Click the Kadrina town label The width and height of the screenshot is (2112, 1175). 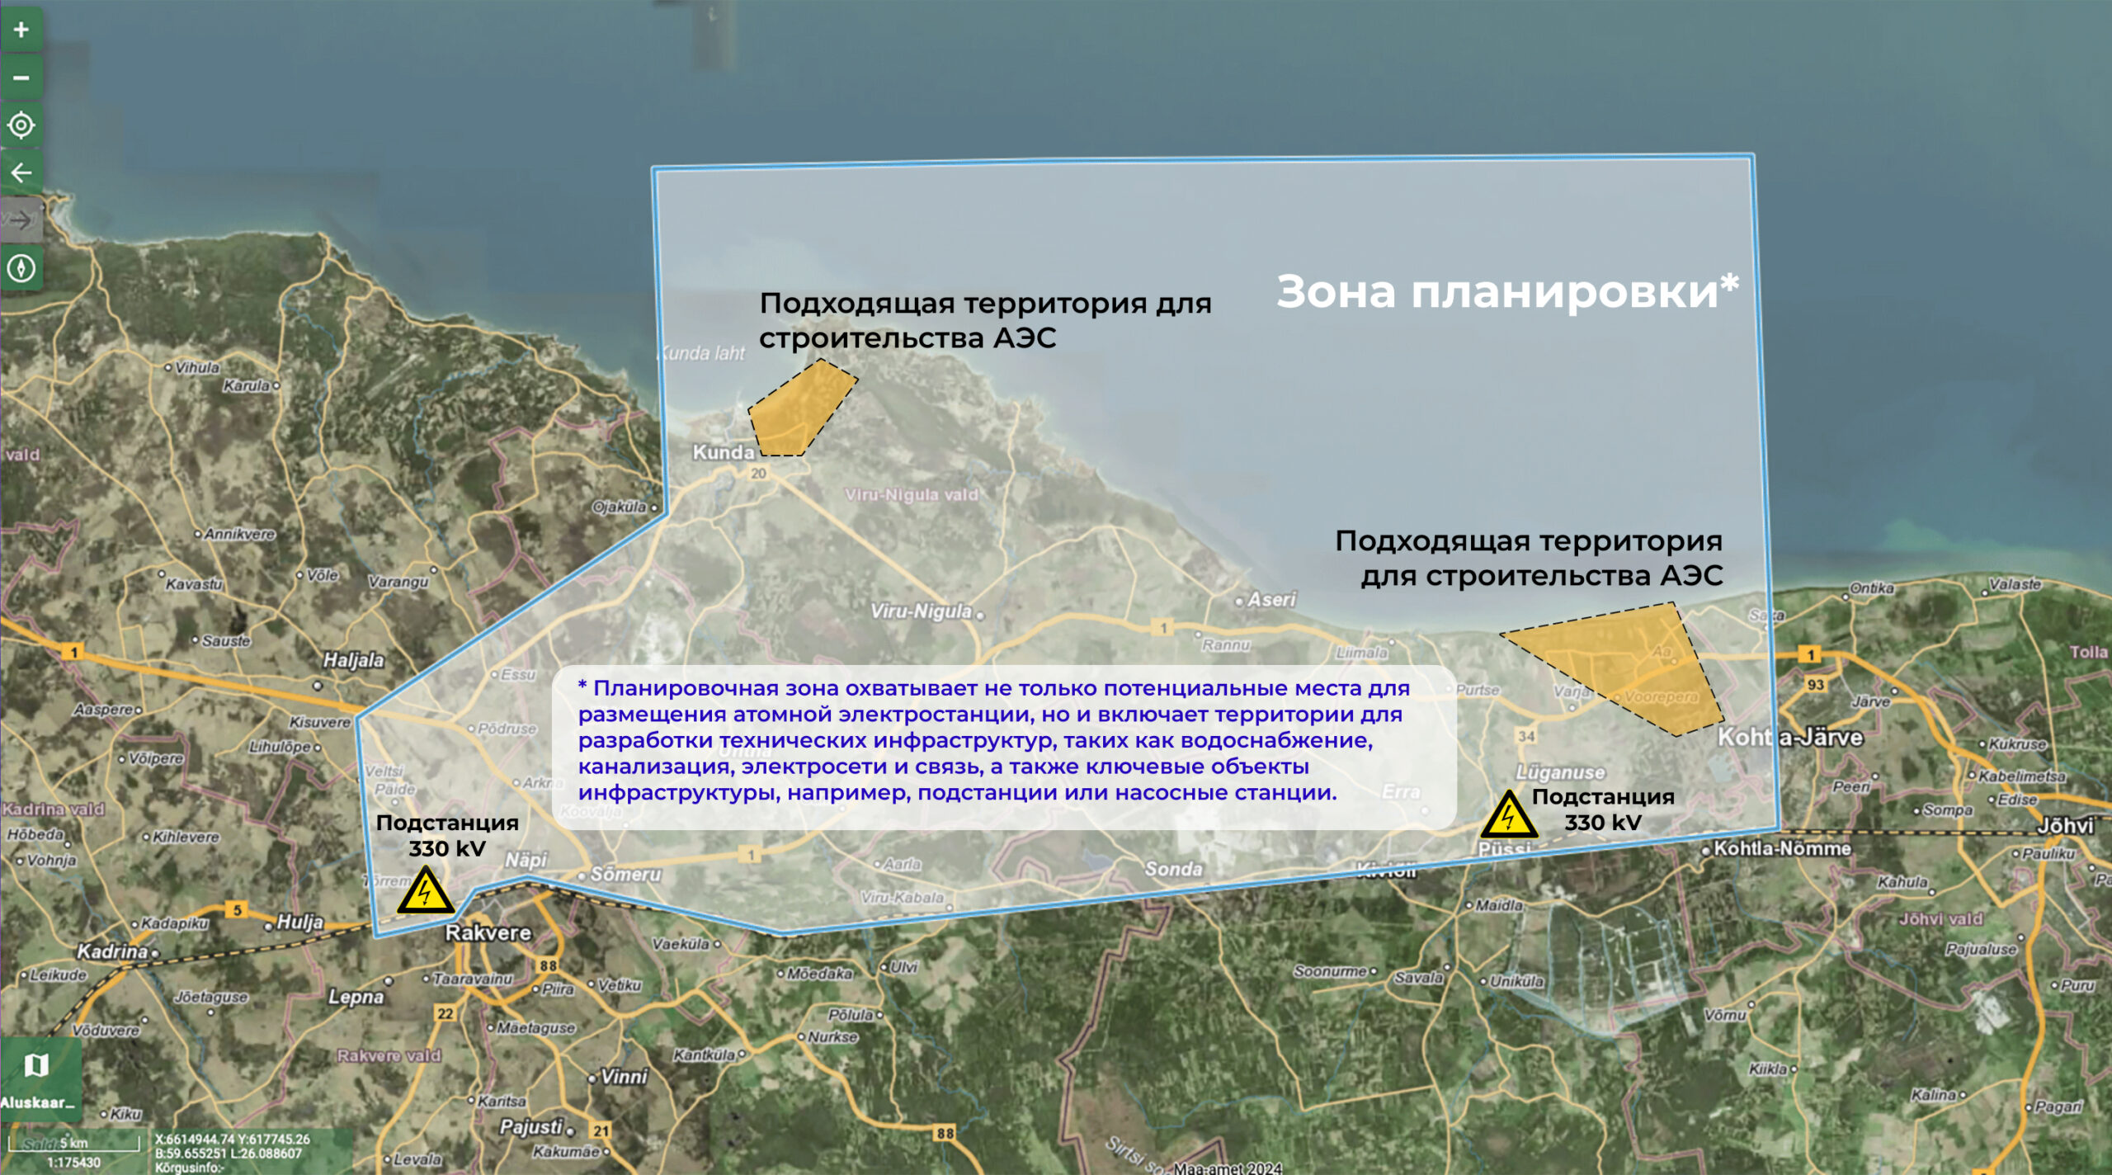[112, 951]
